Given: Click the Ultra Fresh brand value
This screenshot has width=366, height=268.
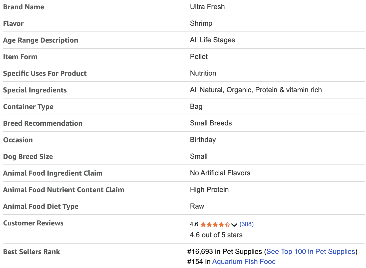Looking at the screenshot, I should pyautogui.click(x=207, y=7).
